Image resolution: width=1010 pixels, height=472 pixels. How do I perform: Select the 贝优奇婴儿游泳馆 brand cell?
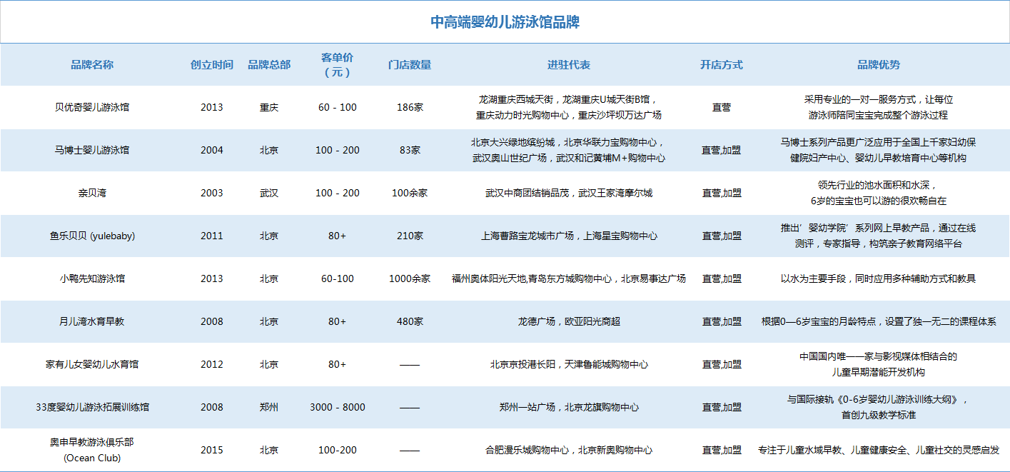point(92,108)
